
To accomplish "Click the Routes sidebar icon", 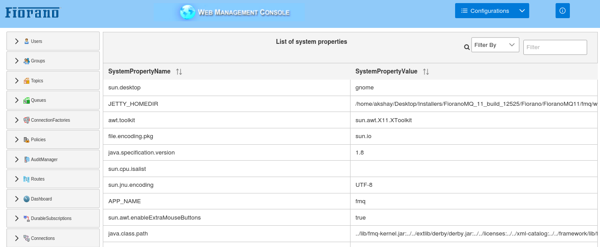I will [27, 179].
